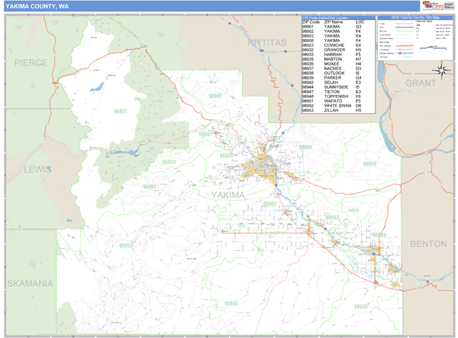Viewport: 458px width, 338px height.
Task: Click the 'LOC' column heading
Action: pyautogui.click(x=360, y=22)
